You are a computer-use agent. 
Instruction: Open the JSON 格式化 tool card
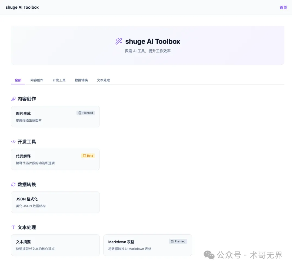55,202
